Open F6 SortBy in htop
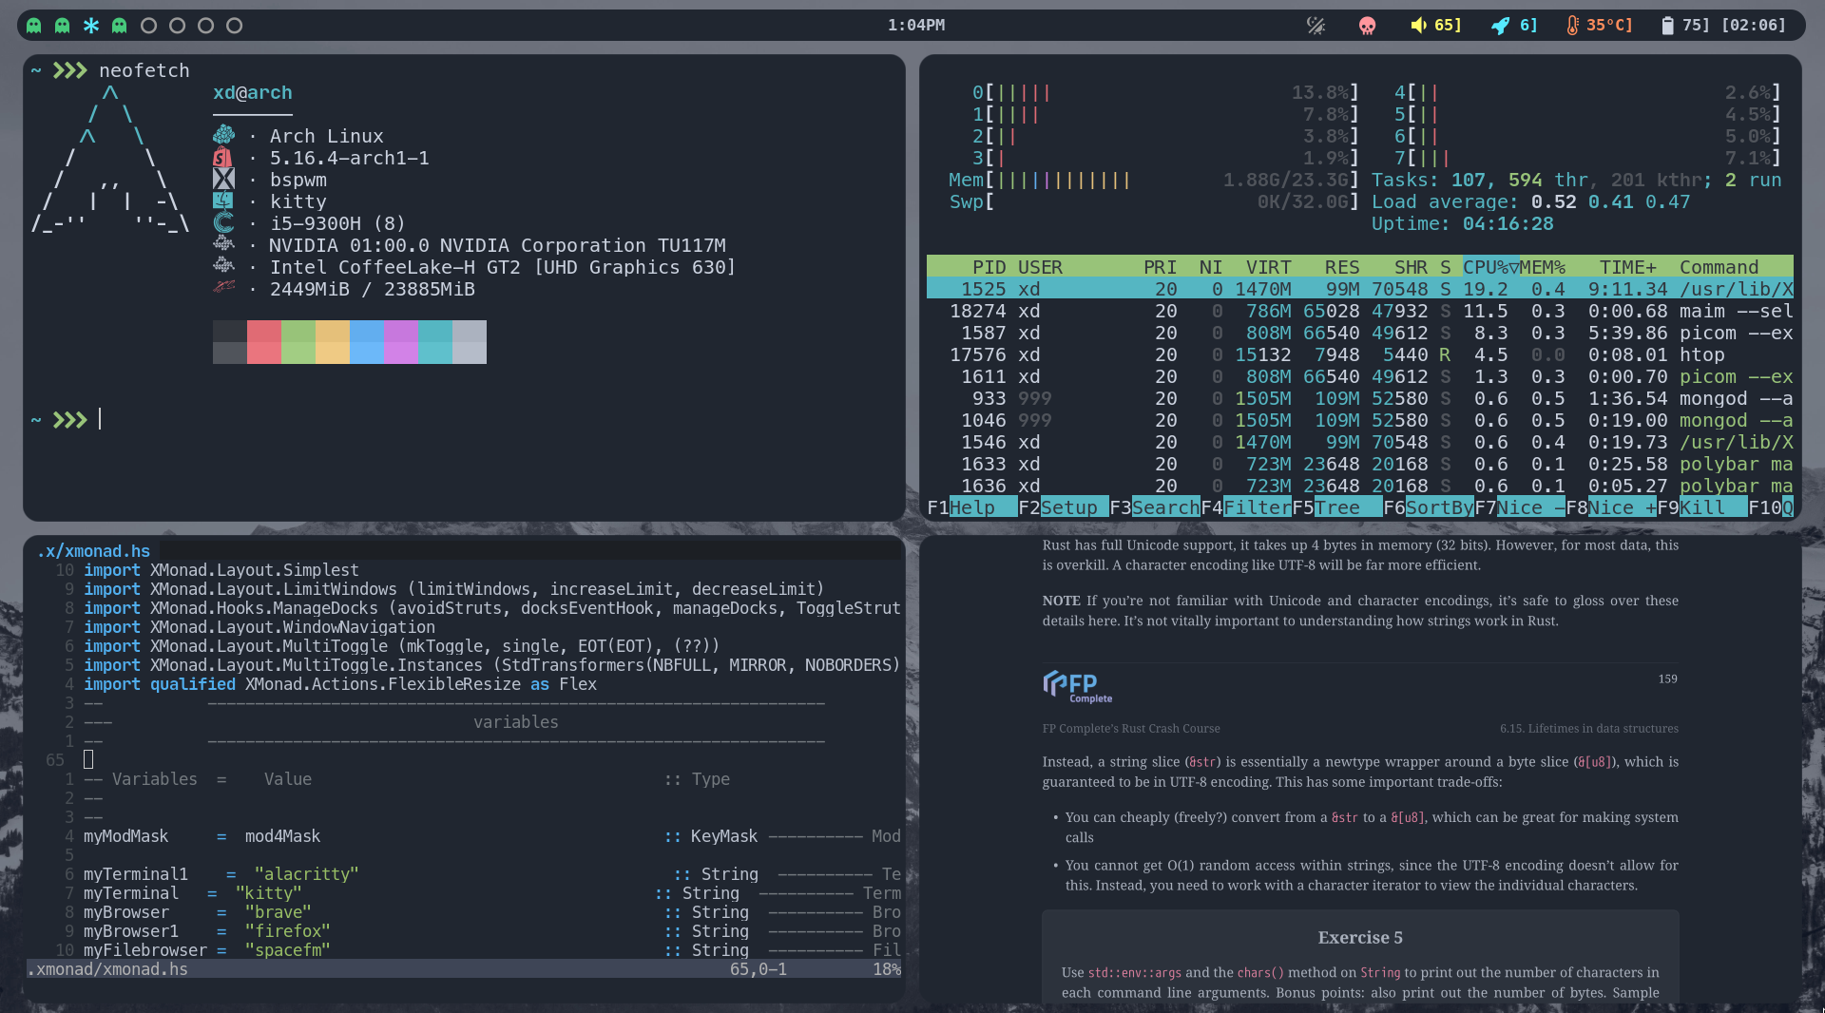Screen dimensions: 1825x1013 [1429, 507]
